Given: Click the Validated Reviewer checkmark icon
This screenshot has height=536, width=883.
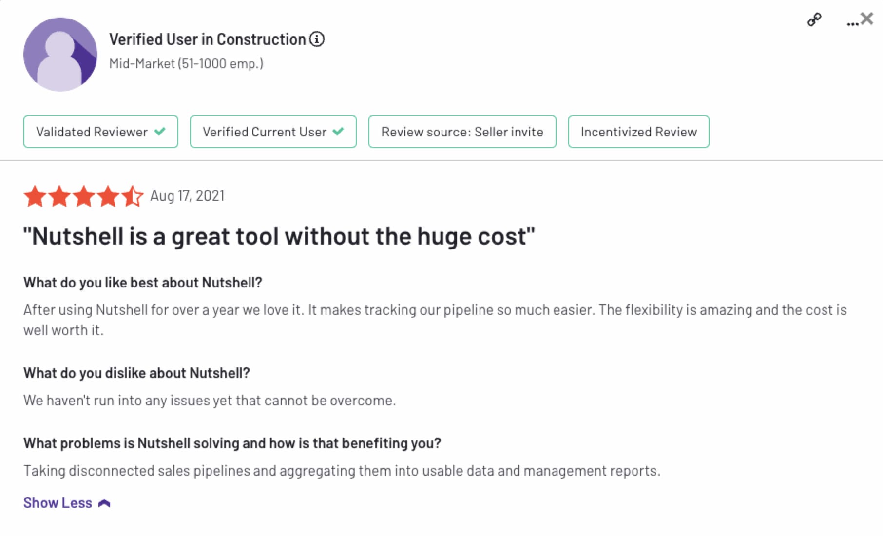Looking at the screenshot, I should pos(160,132).
